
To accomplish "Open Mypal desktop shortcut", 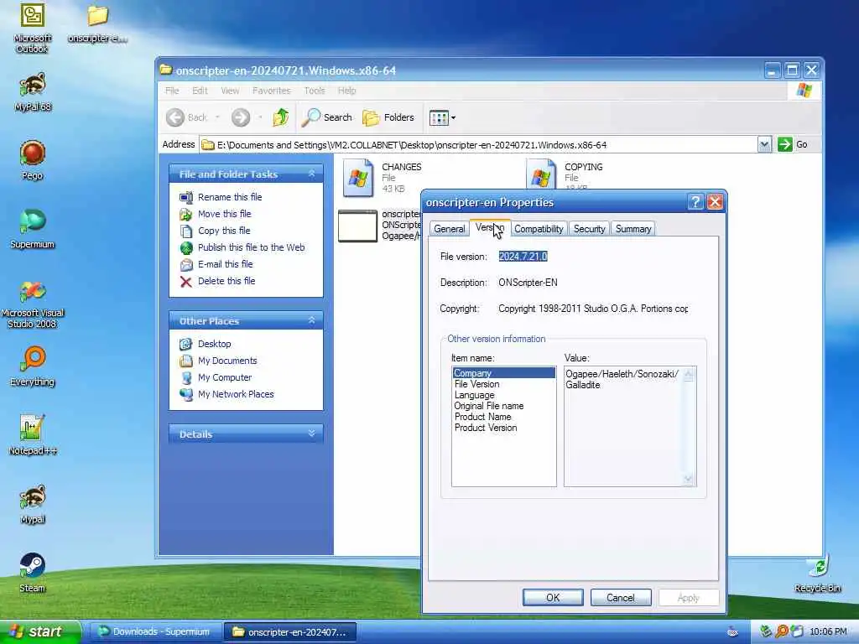I will click(33, 504).
